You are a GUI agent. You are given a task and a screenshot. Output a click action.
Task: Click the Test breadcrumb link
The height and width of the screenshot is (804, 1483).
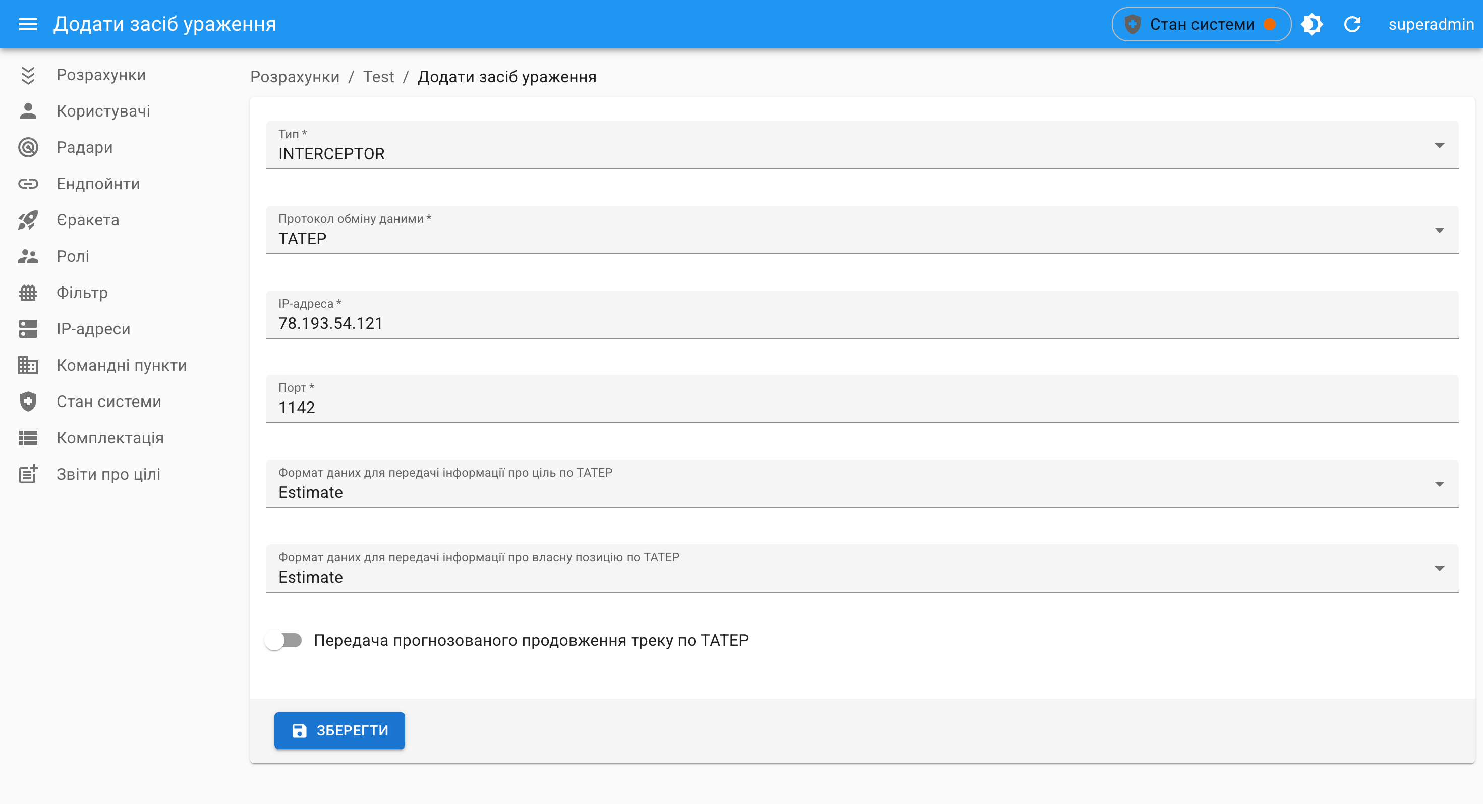click(378, 77)
